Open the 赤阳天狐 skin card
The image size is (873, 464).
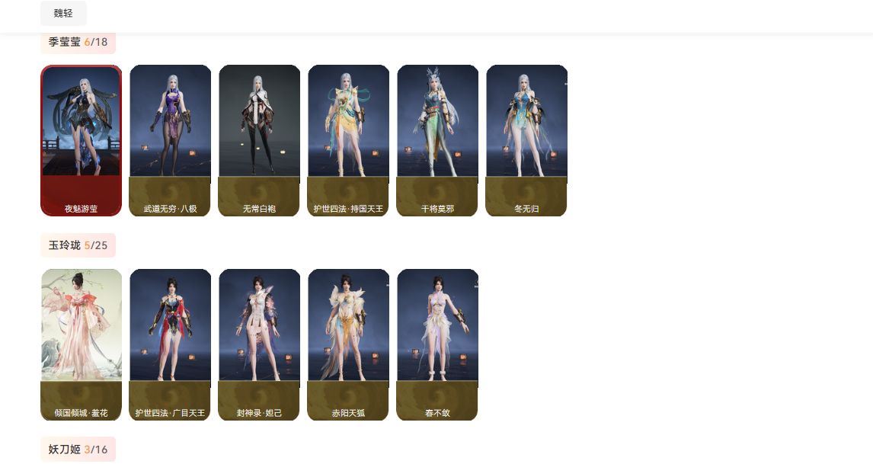coord(349,345)
